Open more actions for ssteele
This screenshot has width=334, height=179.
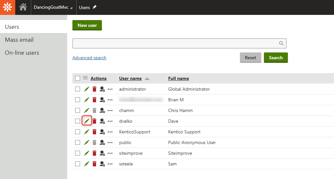(110, 164)
